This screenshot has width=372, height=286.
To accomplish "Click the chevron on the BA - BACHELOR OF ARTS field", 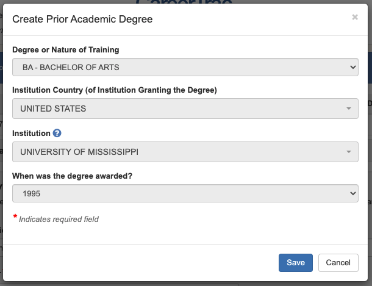I will click(352, 67).
